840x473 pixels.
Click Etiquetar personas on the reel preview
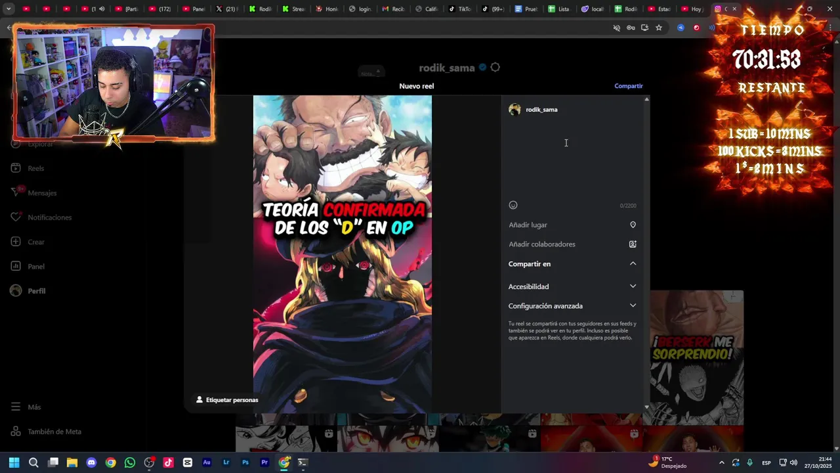(x=227, y=399)
